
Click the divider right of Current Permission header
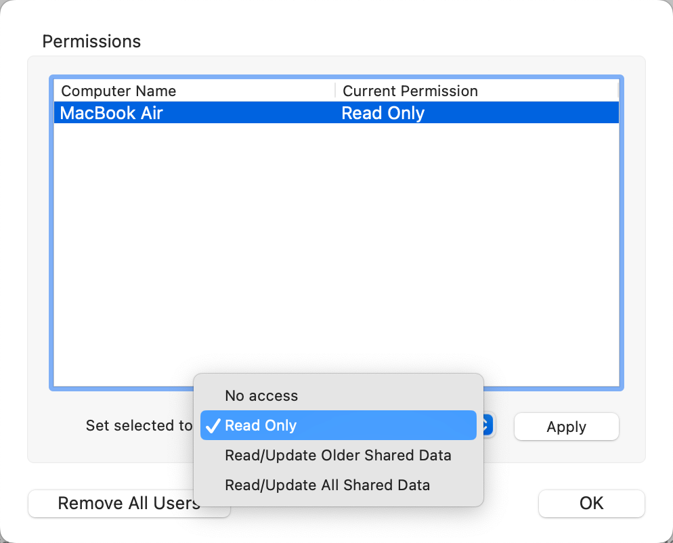618,91
